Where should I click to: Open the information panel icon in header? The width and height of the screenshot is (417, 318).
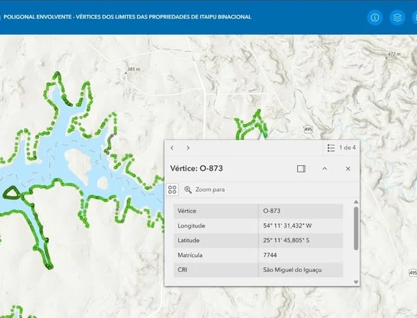click(375, 18)
